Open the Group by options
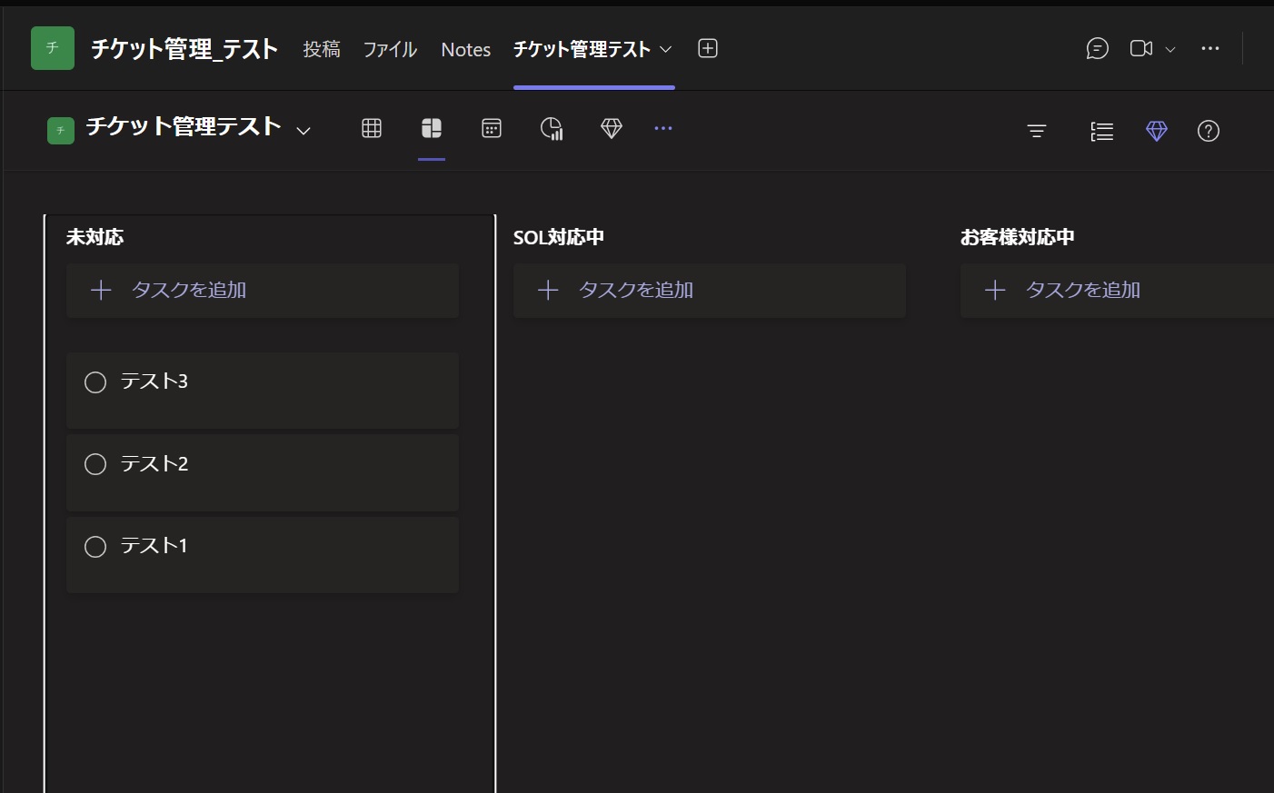 [x=1101, y=132]
